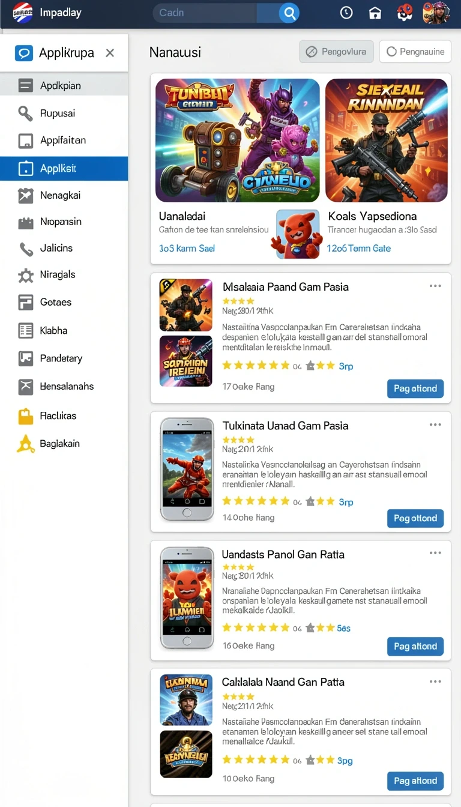Viewport: 461px width, 807px height.
Task: Go to the home icon
Action: 375,13
